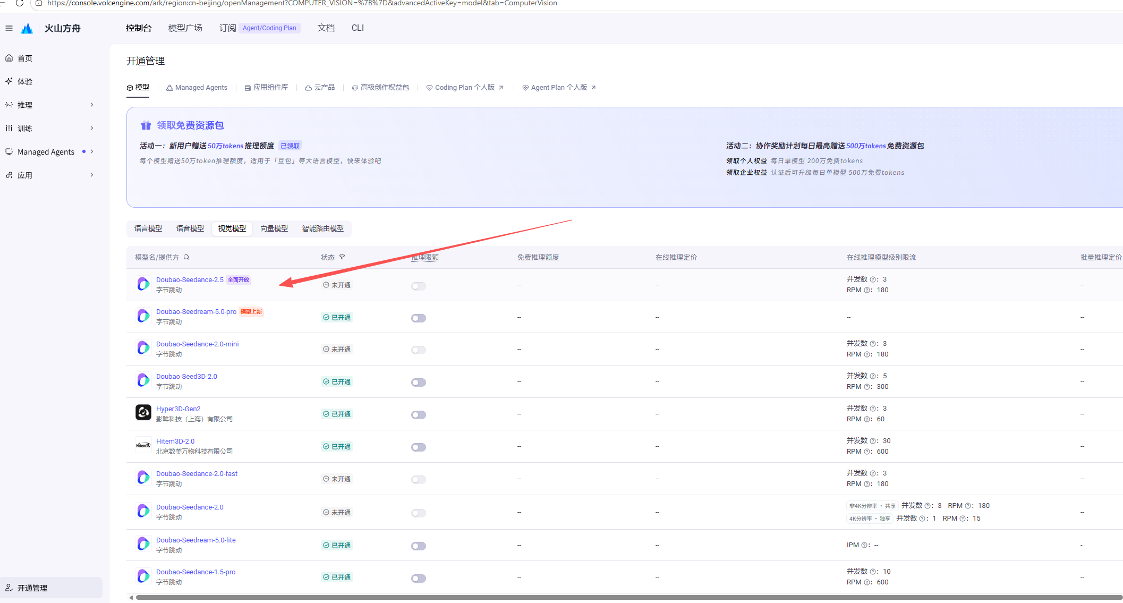The width and height of the screenshot is (1123, 603).
Task: Toggle 推理限额 switch for Doubao-Seedance-2.0-mini
Action: tap(419, 350)
